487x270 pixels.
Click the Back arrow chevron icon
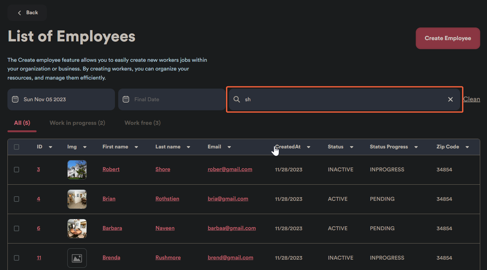[19, 13]
